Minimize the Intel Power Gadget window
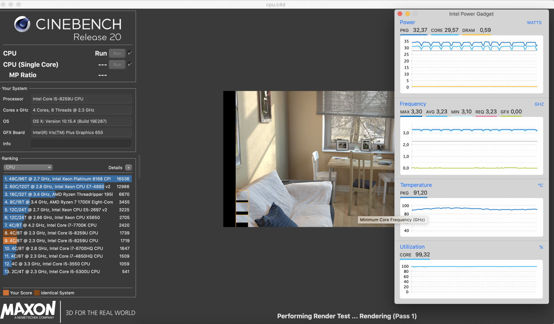Viewport: 554px width, 324px height. pos(407,14)
